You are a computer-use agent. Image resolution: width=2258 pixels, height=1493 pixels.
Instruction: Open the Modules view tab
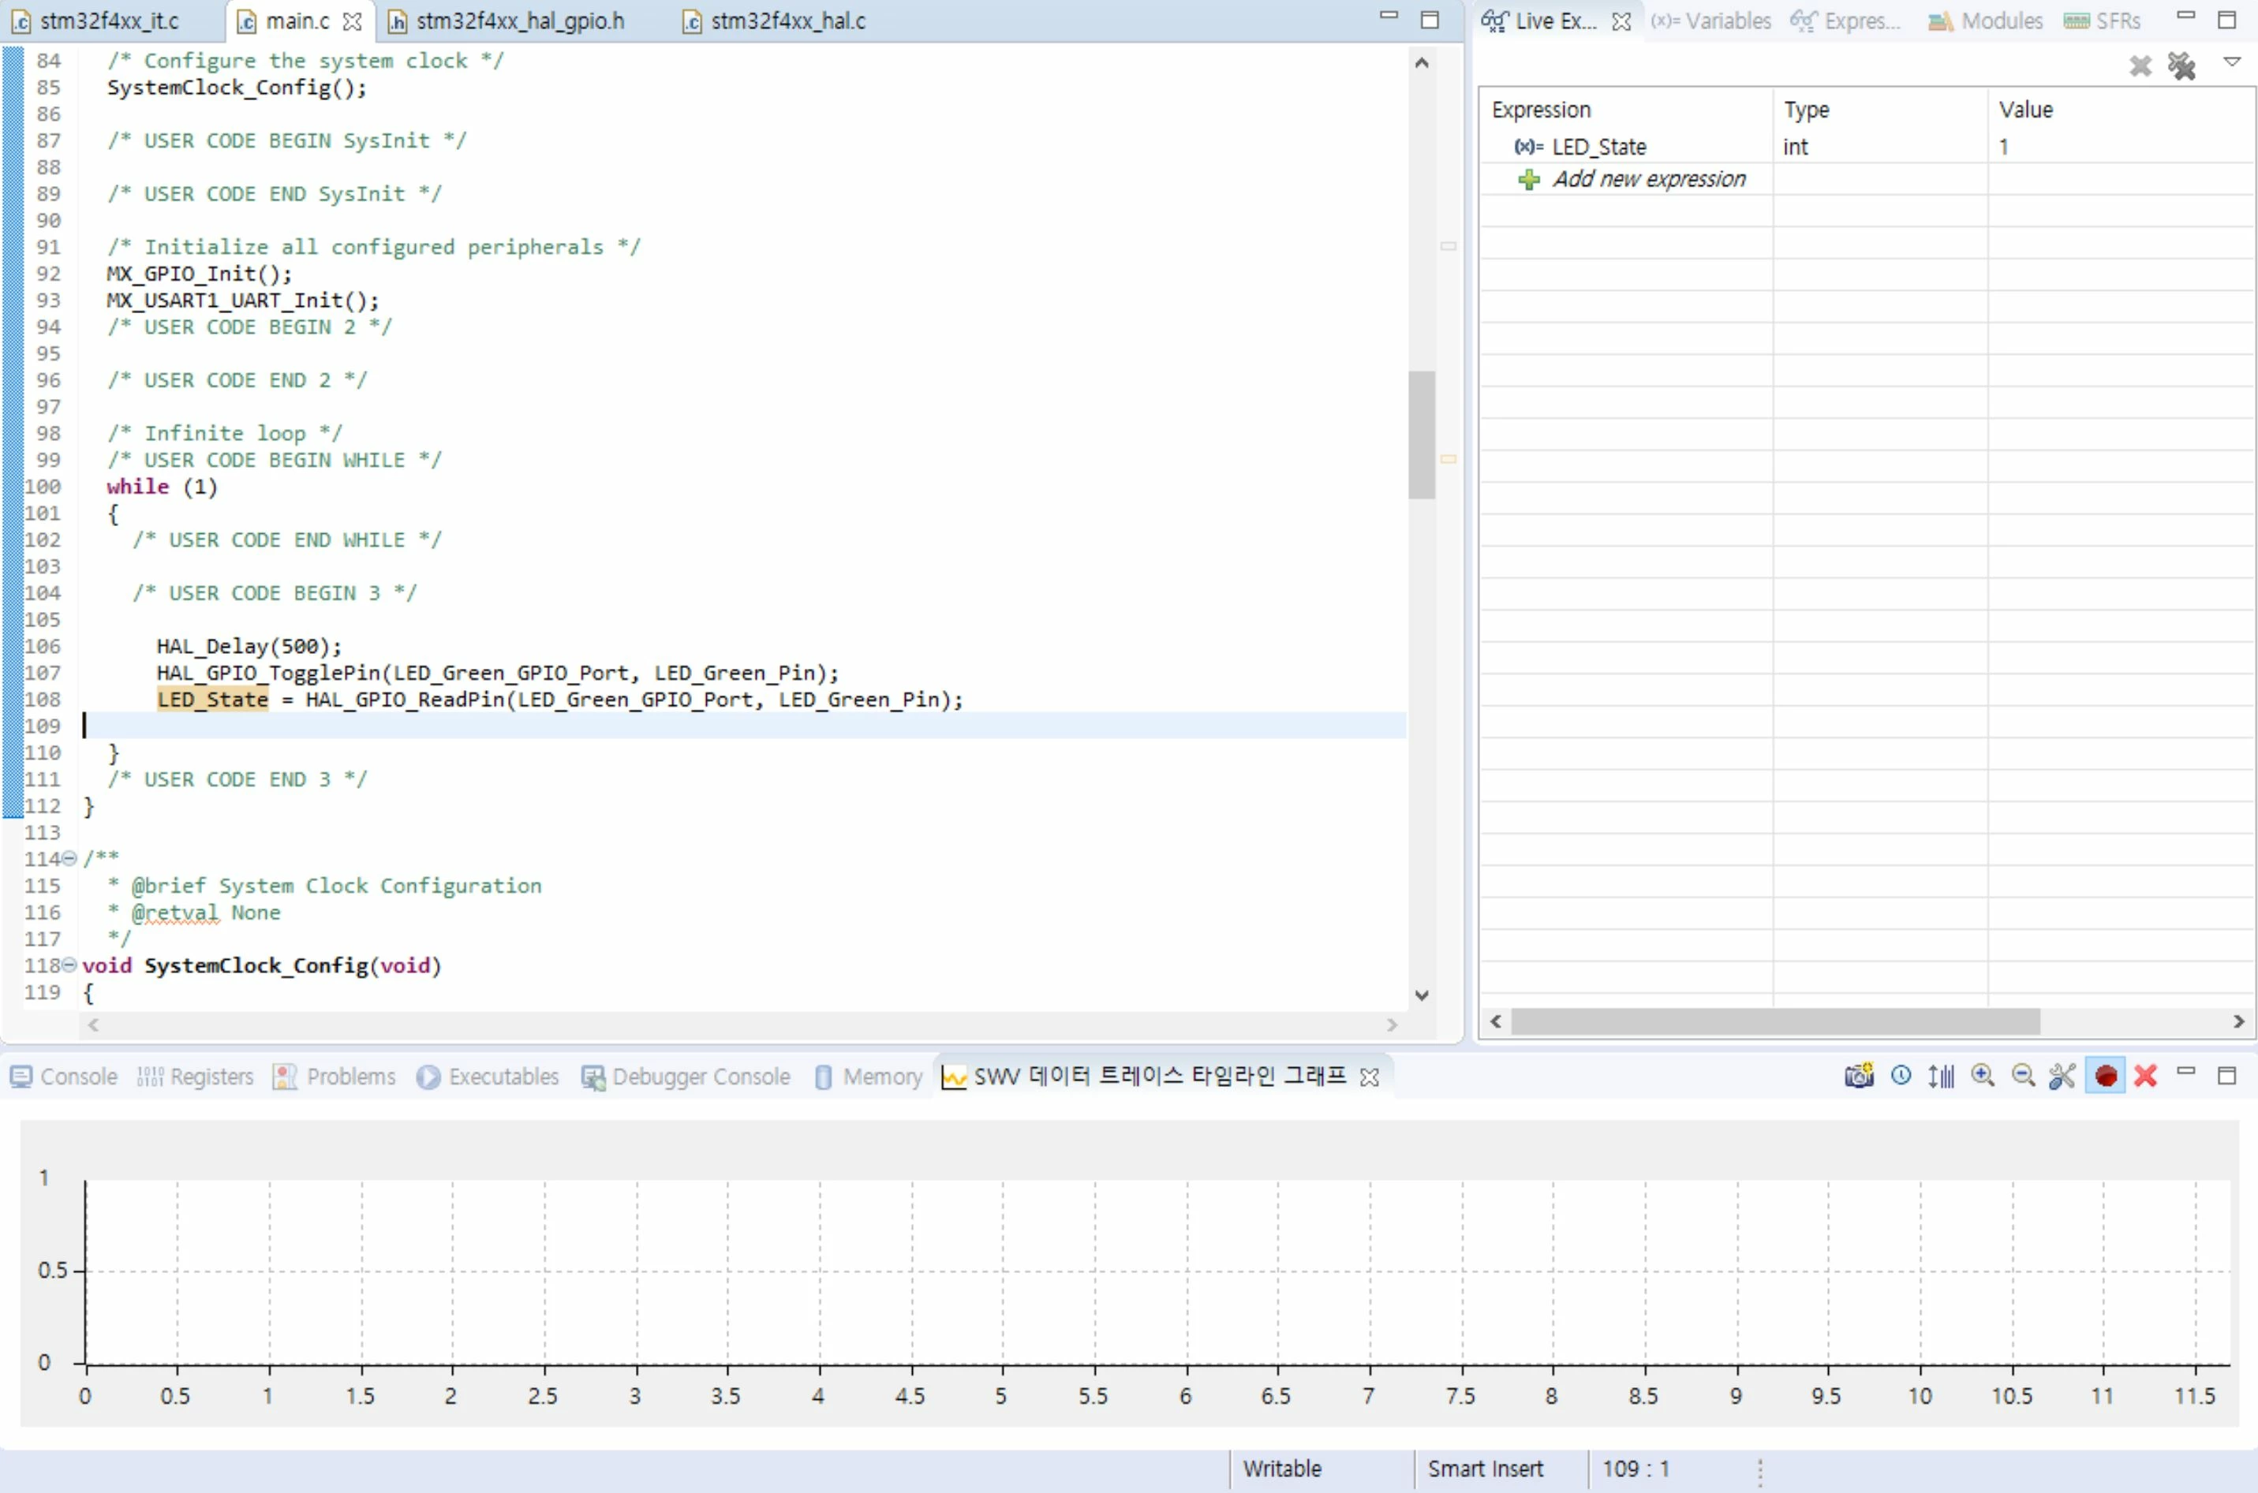click(1986, 21)
